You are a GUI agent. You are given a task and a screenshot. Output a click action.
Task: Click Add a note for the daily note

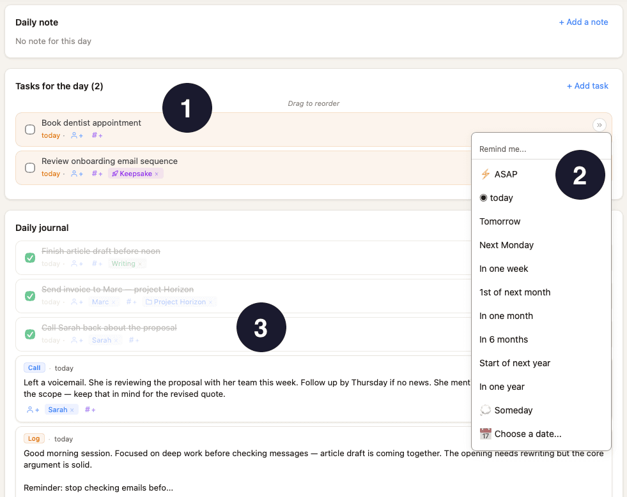tap(584, 22)
